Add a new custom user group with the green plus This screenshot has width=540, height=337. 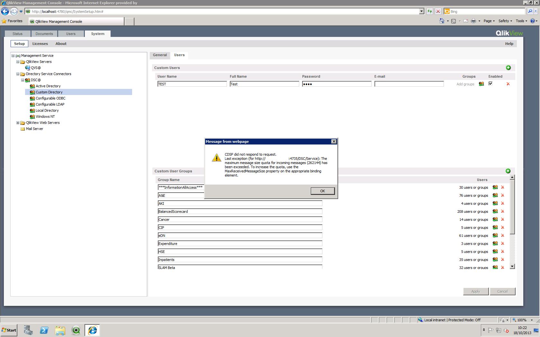508,171
